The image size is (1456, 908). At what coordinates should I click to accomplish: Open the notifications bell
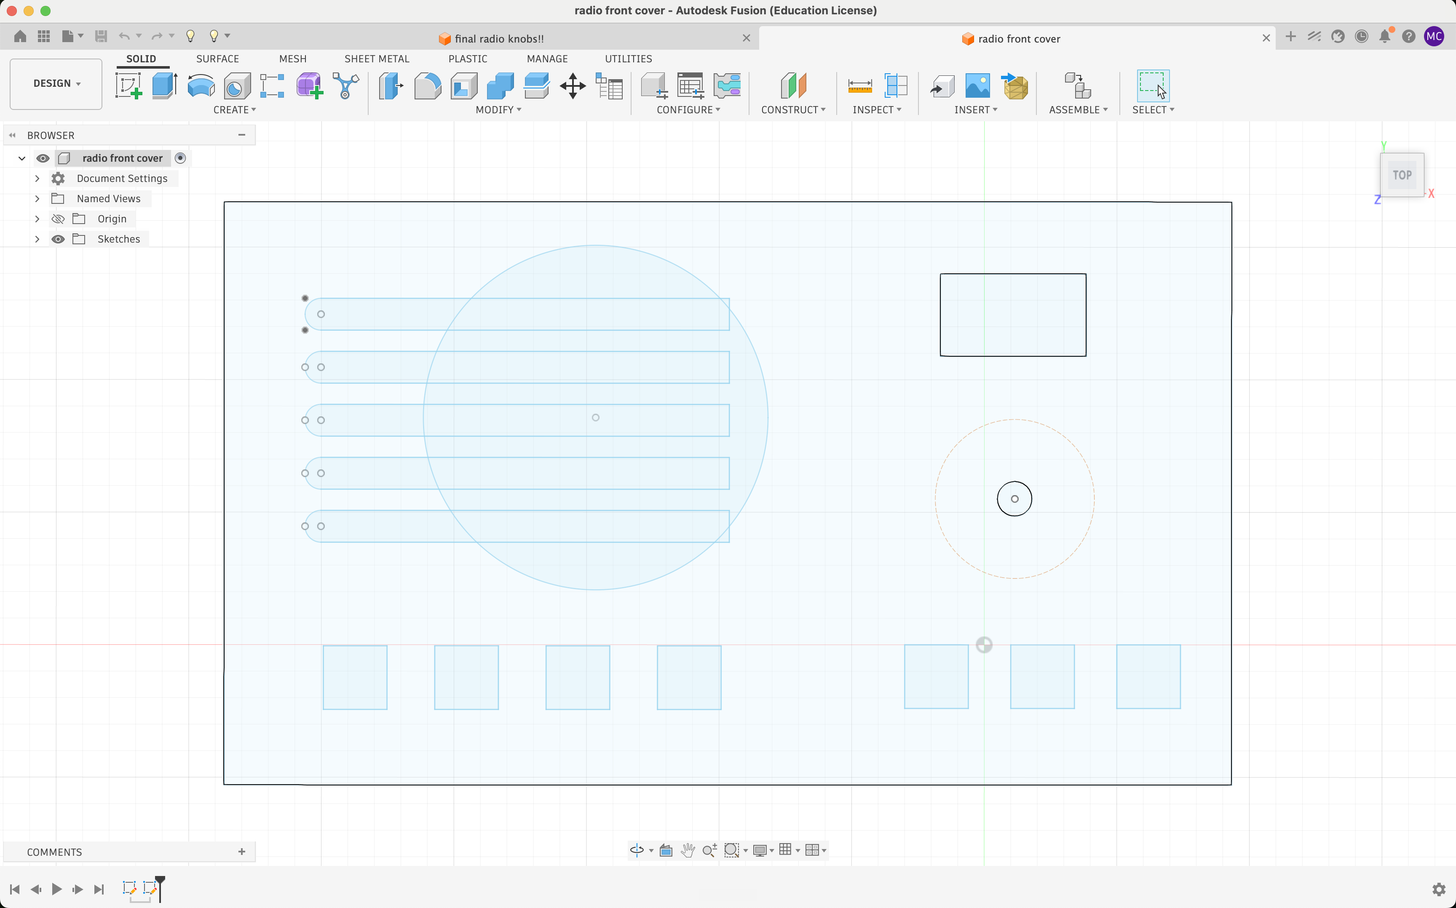(1385, 36)
